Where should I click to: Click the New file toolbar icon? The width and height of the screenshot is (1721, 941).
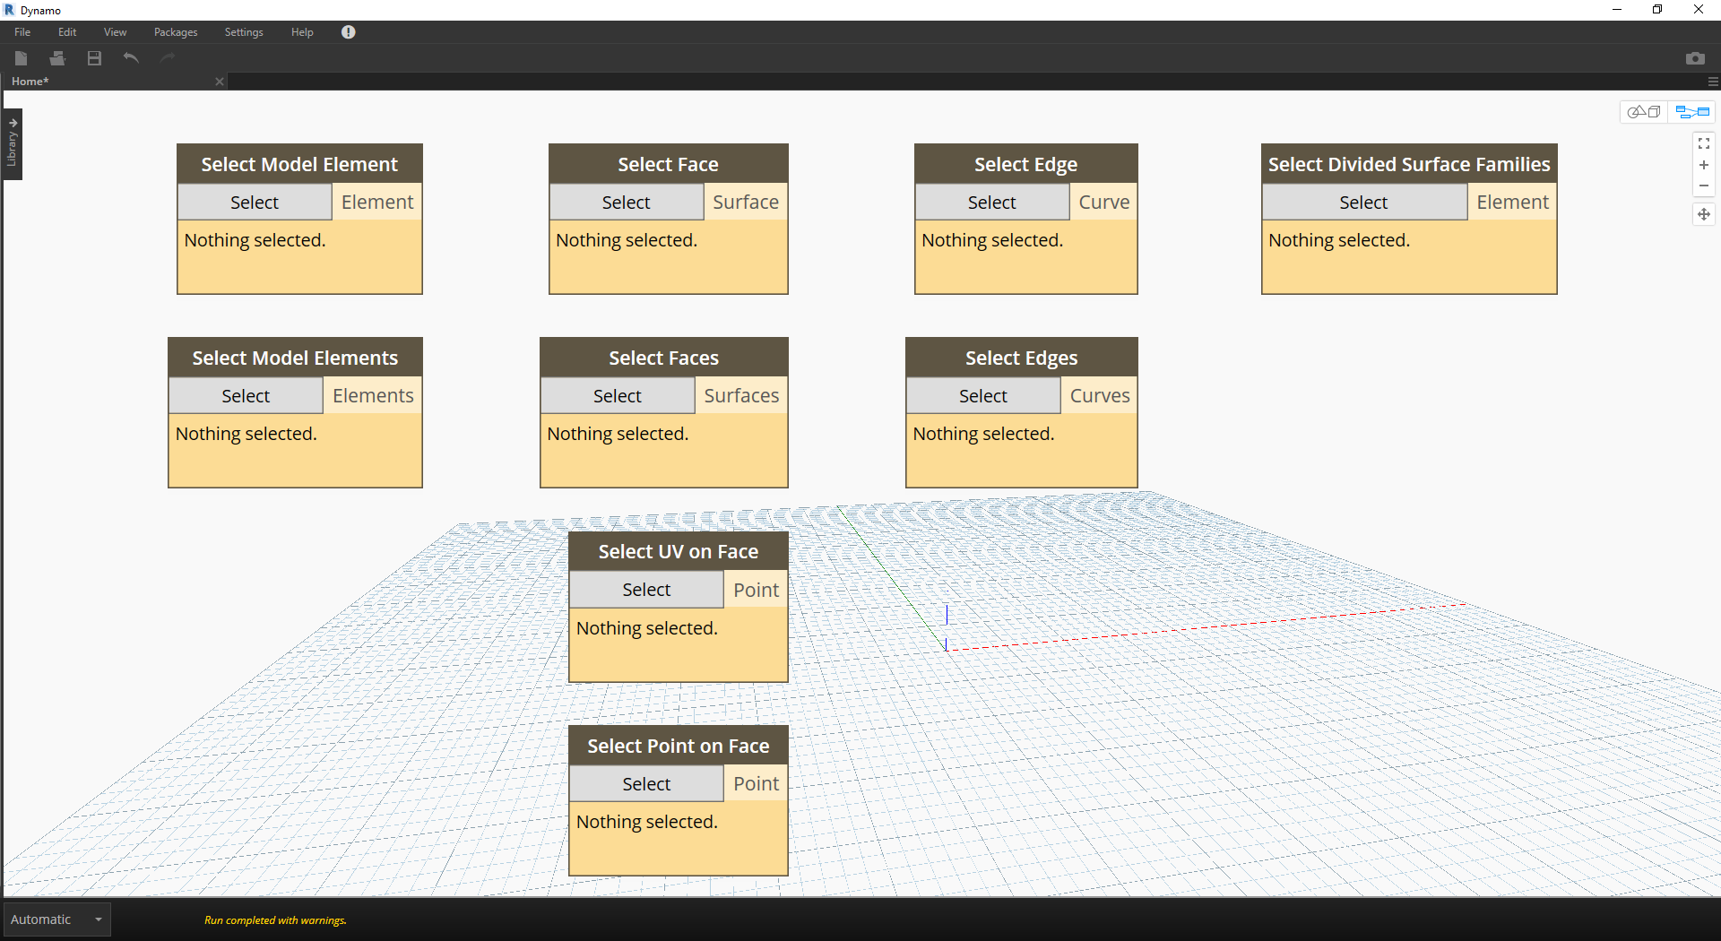(22, 58)
